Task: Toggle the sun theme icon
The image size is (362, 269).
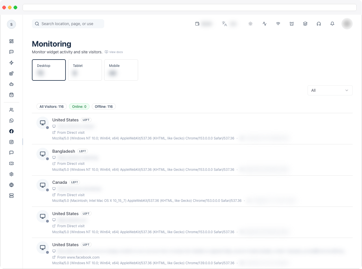Action: tap(250, 24)
